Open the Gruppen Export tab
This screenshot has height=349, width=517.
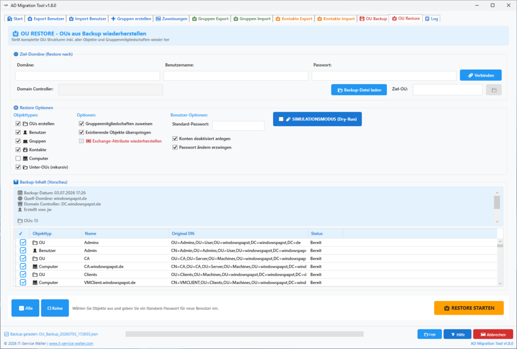(x=210, y=19)
